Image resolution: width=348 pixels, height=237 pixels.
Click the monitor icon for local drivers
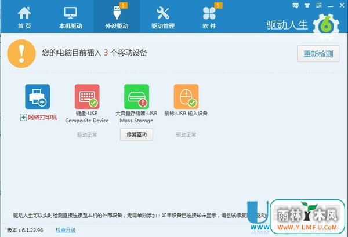pyautogui.click(x=70, y=13)
